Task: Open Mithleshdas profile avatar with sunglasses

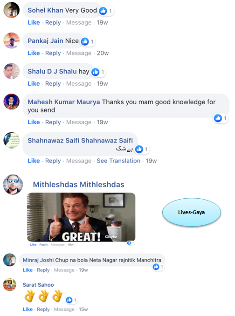Action: (13, 185)
